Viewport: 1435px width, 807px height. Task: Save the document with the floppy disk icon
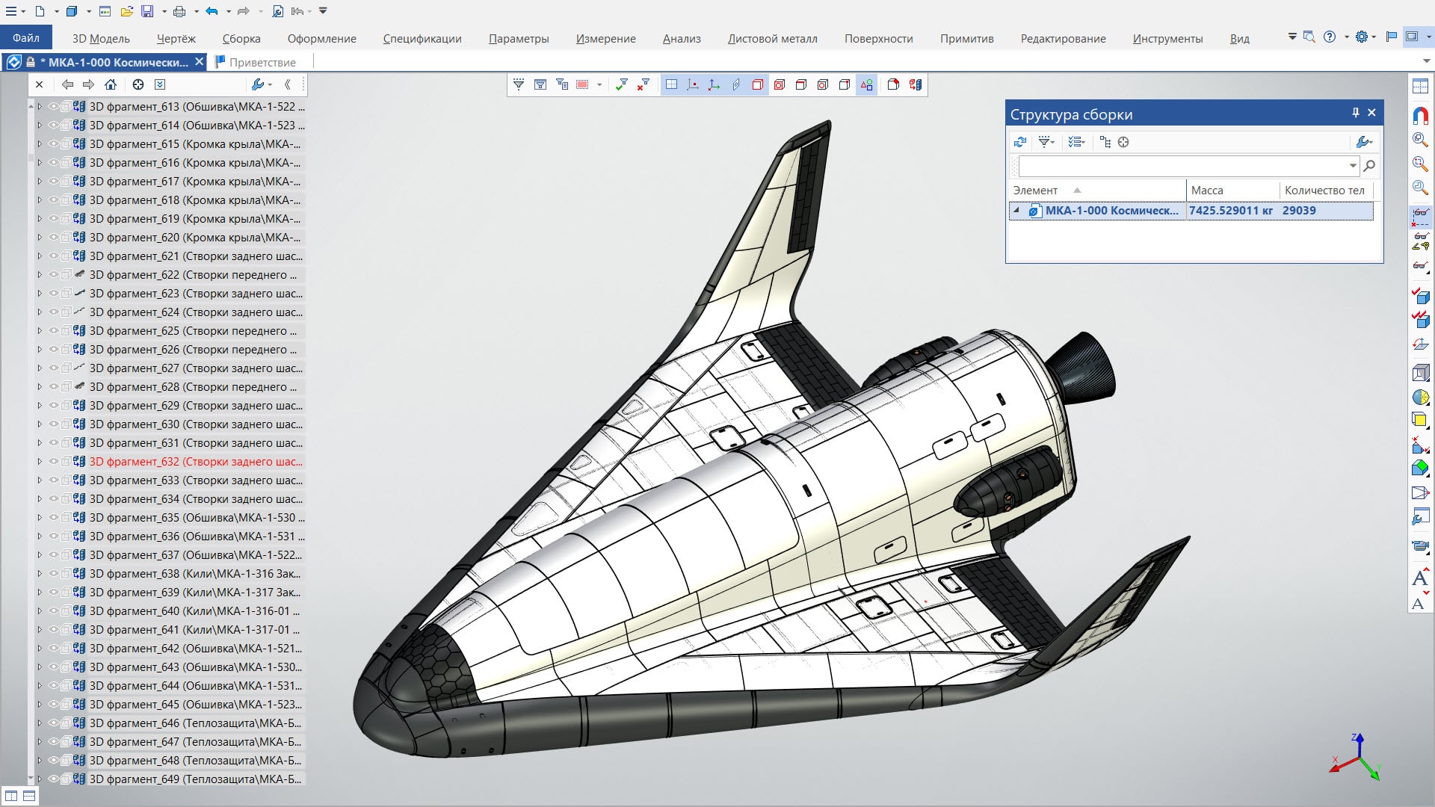[147, 11]
